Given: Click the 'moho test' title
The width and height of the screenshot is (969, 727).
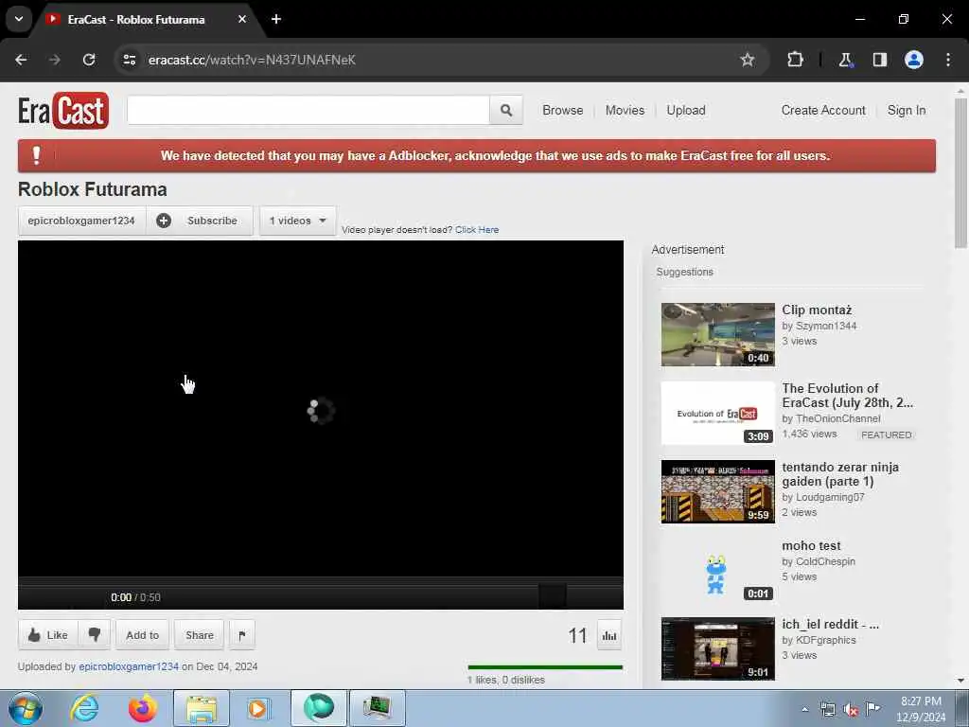Looking at the screenshot, I should [811, 545].
